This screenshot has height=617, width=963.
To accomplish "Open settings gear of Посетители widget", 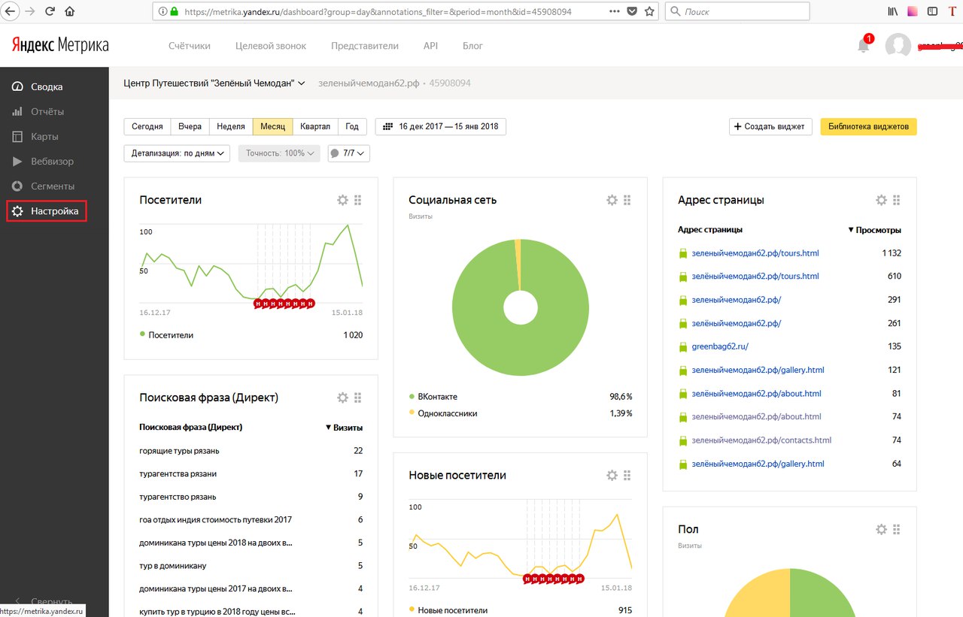I will pyautogui.click(x=342, y=200).
